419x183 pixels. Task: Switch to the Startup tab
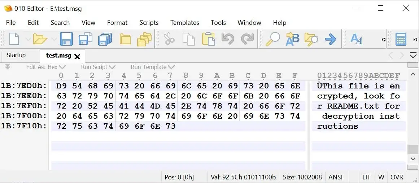click(x=16, y=55)
